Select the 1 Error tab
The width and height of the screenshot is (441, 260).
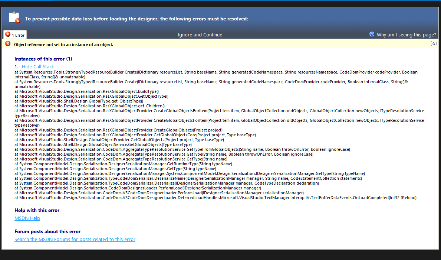(x=15, y=35)
